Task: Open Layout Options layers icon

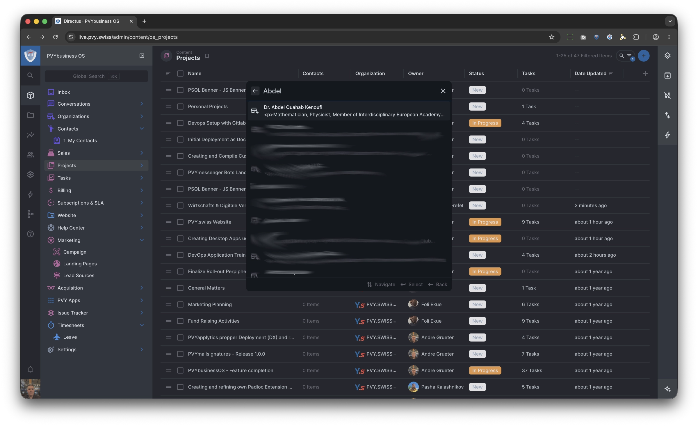Action: click(x=667, y=56)
